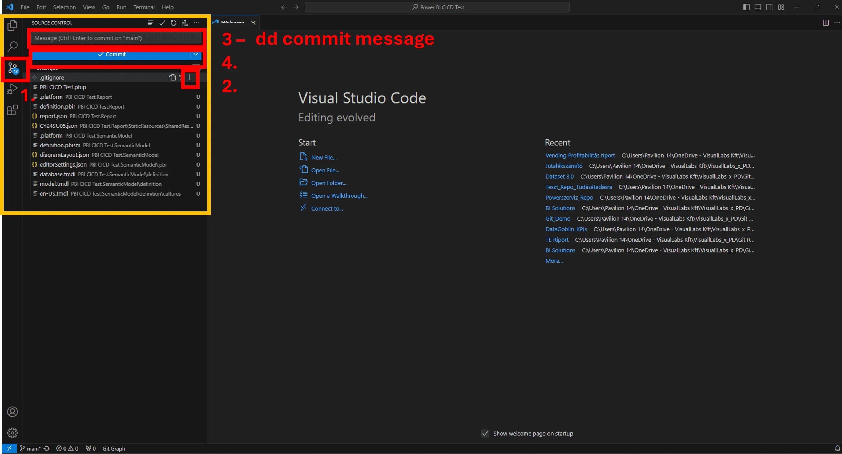The height and width of the screenshot is (454, 842).
Task: Split the editor to the right
Action: 826,23
